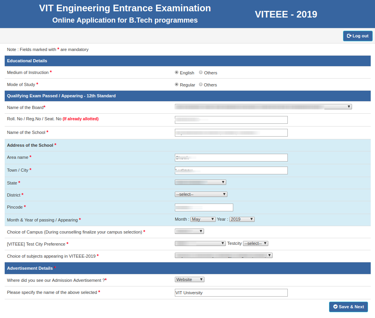Open the State dropdown
The height and width of the screenshot is (318, 375).
(201, 182)
